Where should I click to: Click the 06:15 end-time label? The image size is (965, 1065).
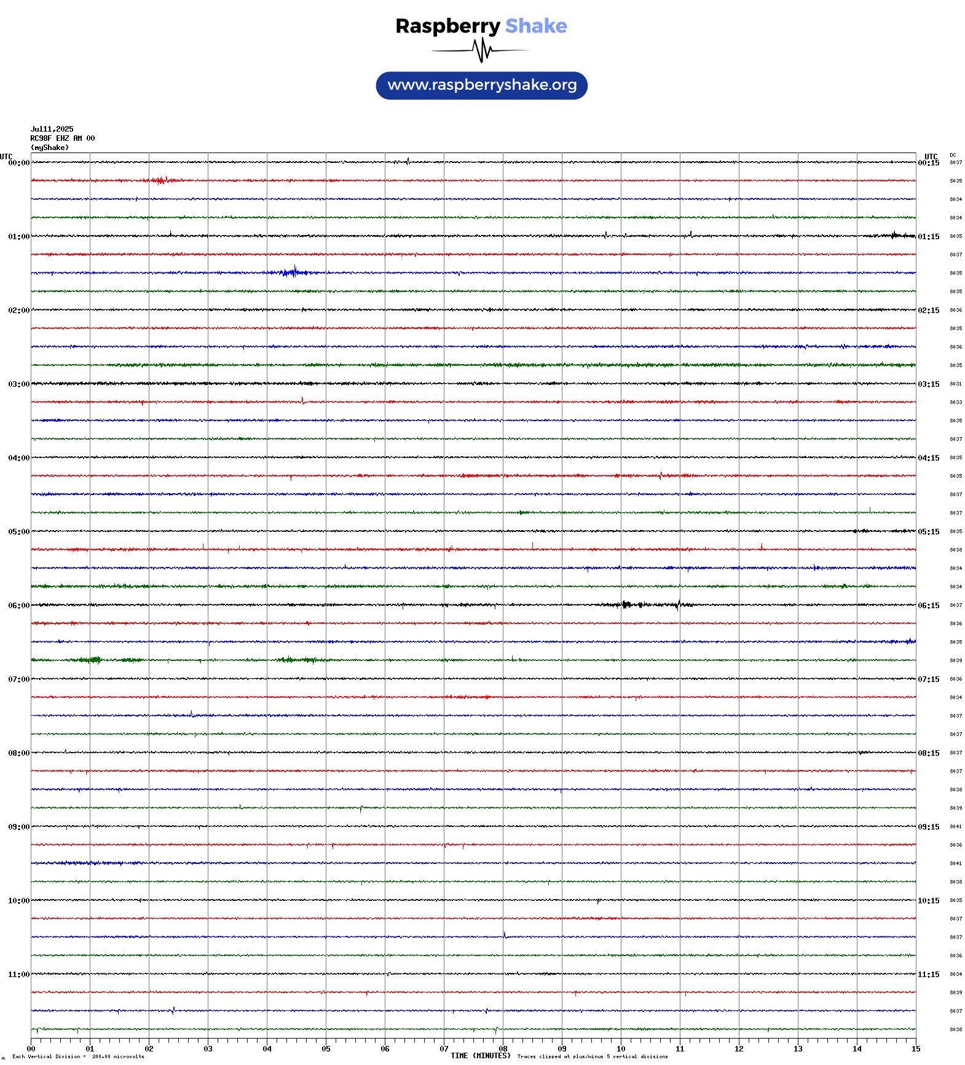[929, 606]
